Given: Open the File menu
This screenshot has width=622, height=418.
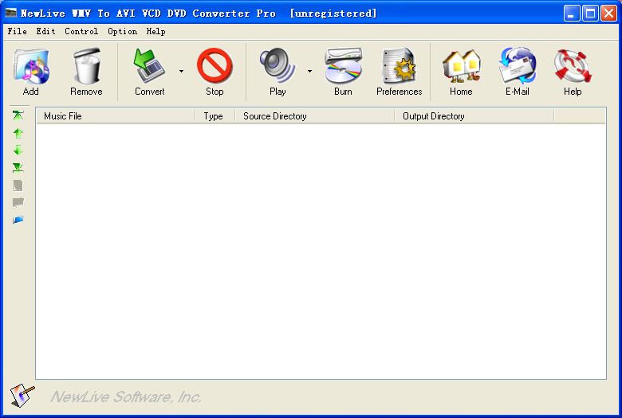Looking at the screenshot, I should [17, 31].
